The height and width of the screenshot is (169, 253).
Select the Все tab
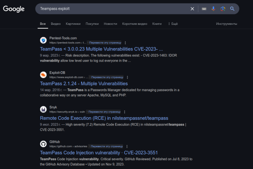pos(43,24)
